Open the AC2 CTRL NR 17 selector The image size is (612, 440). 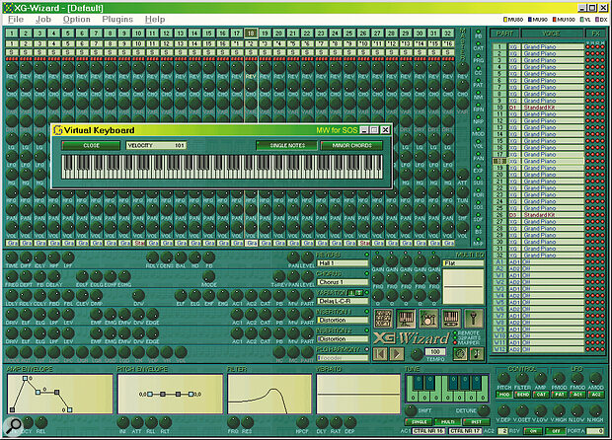466,431
